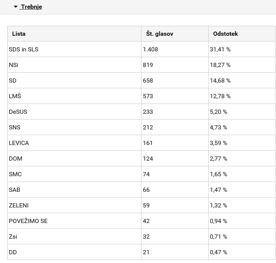This screenshot has width=276, height=263.
Task: Select the Št. glasov column header
Action: [175, 33]
